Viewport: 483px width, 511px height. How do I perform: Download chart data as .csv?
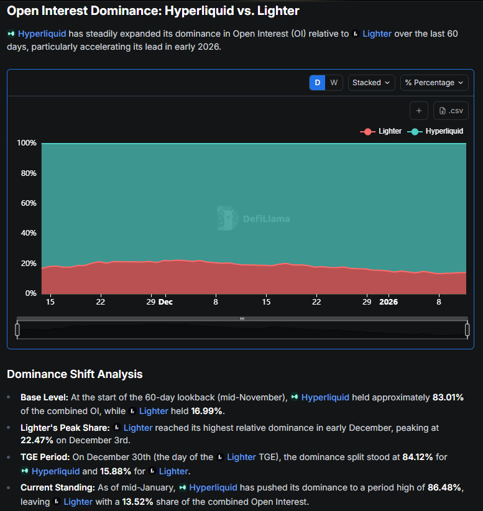[x=451, y=111]
